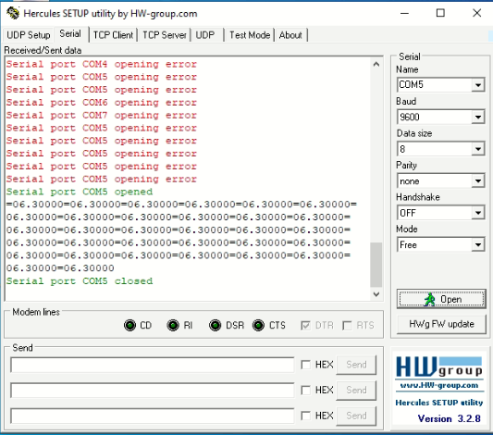Screen dimensions: 493x435
Task: Click Send button for first send field
Action: click(356, 365)
